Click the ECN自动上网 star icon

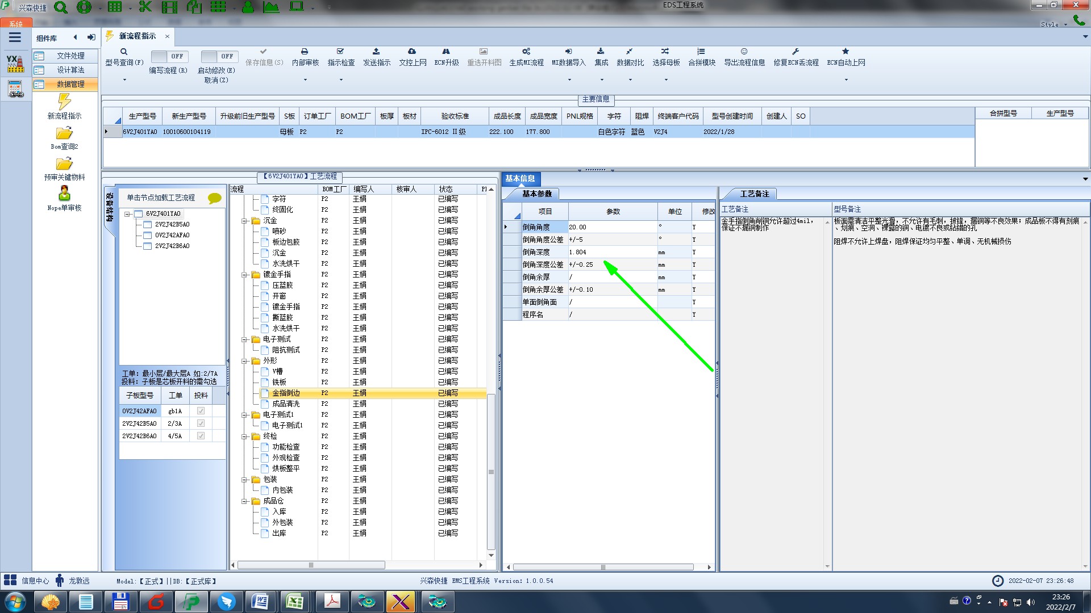click(x=846, y=52)
